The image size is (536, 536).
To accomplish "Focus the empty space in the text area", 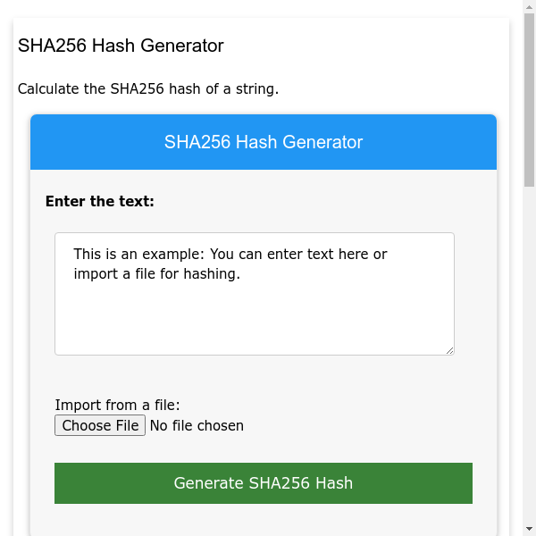I will (254, 320).
